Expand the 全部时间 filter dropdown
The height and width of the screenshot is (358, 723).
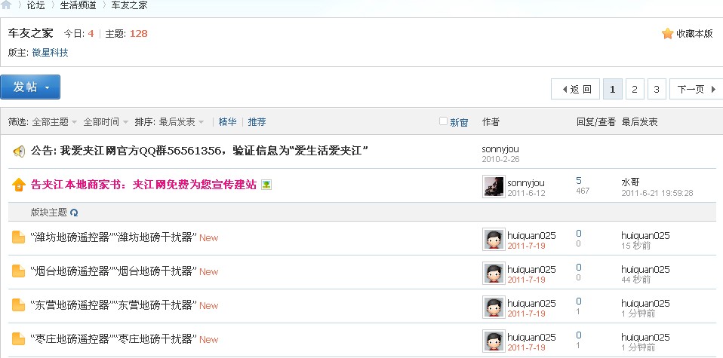click(107, 122)
